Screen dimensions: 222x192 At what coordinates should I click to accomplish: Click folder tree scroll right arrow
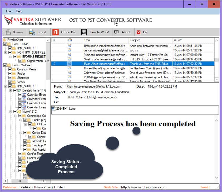point(44,181)
